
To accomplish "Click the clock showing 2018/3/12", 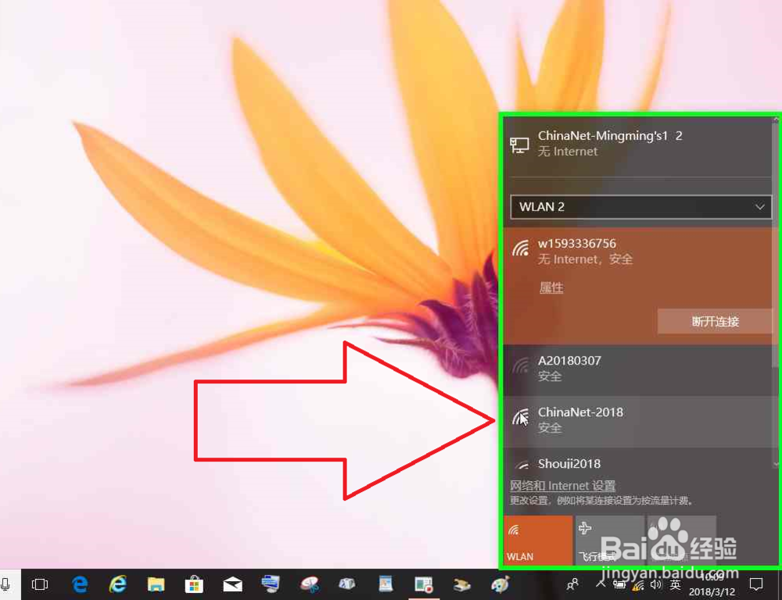I will point(714,589).
